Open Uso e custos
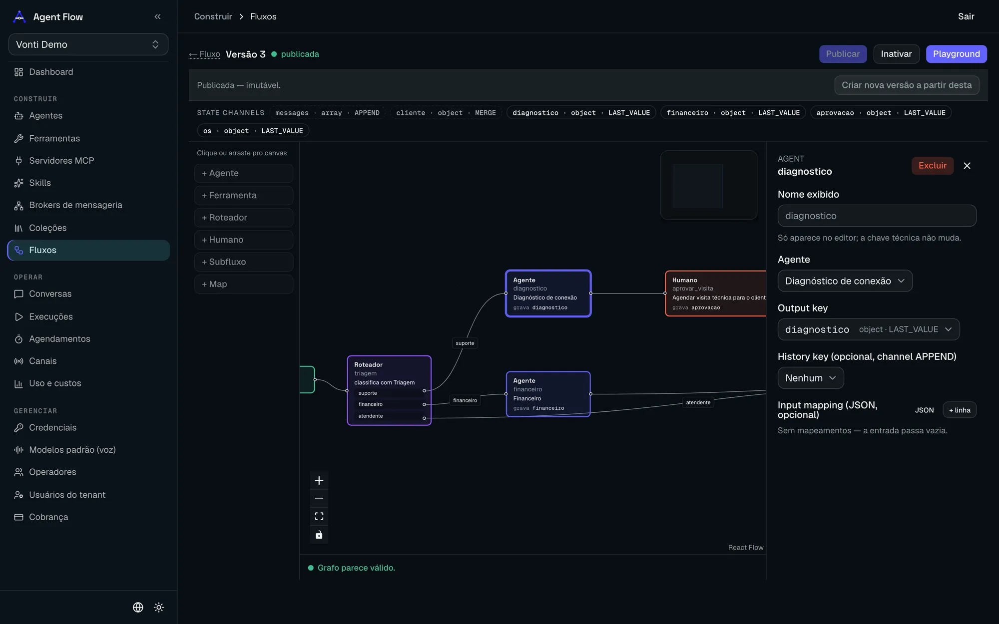The height and width of the screenshot is (624, 999). [88, 383]
